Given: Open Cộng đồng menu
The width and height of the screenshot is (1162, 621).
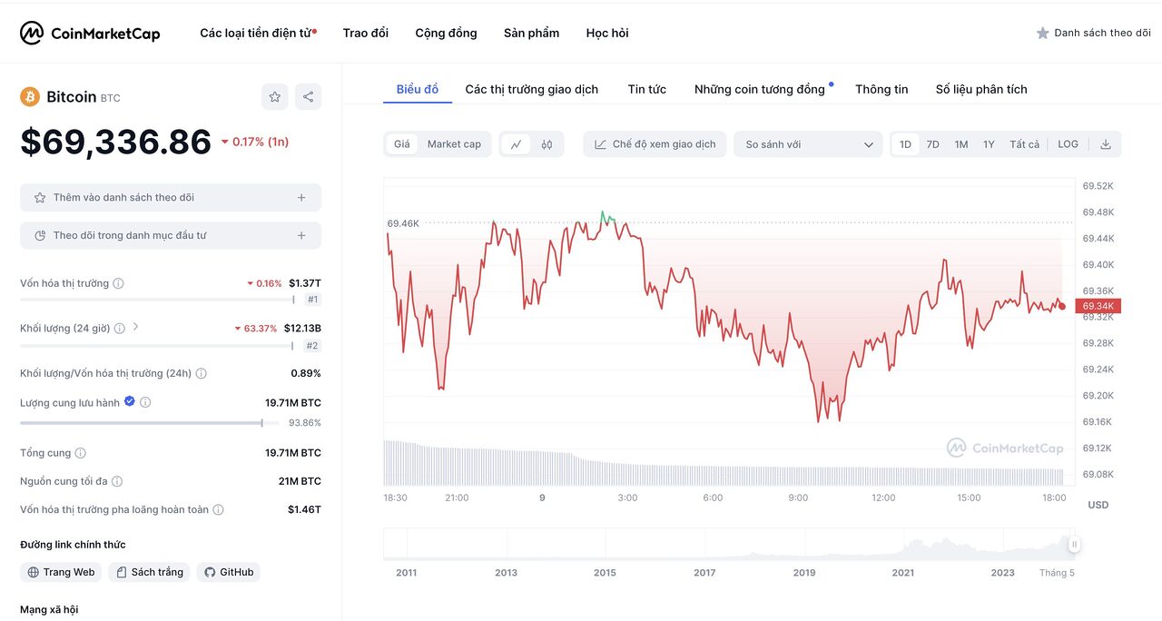Looking at the screenshot, I should (x=446, y=33).
